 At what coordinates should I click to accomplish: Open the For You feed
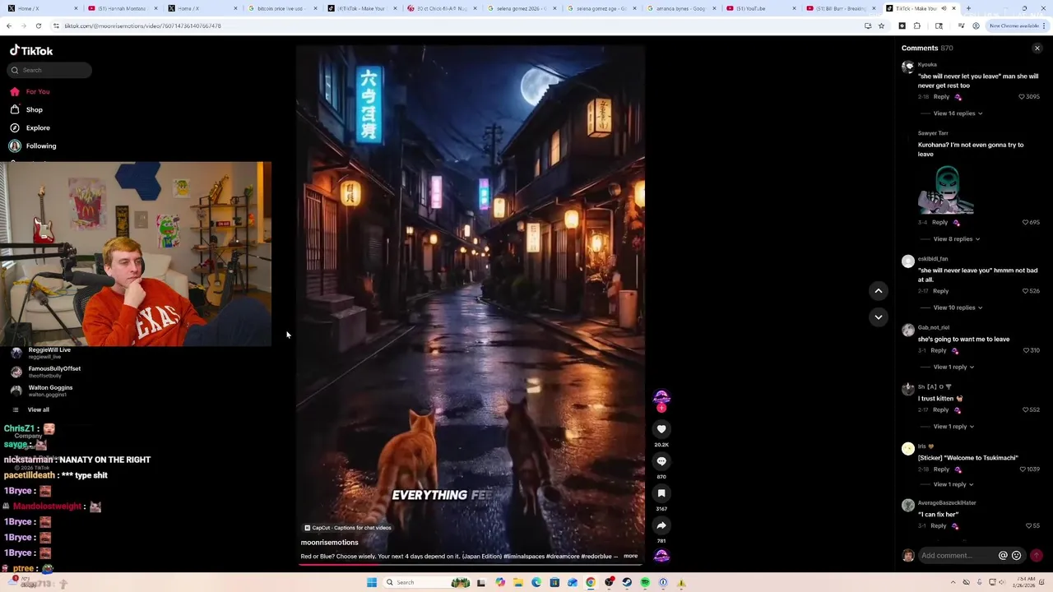pos(30,91)
